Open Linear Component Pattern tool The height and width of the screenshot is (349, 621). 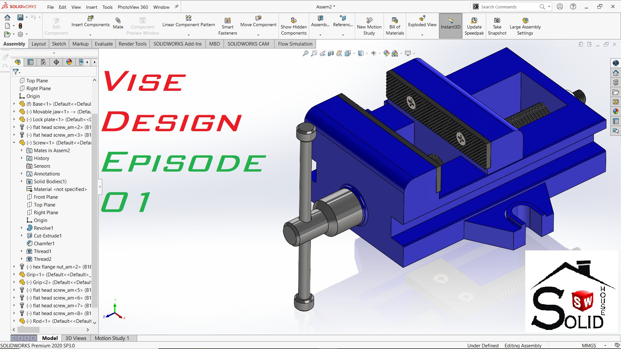[189, 21]
